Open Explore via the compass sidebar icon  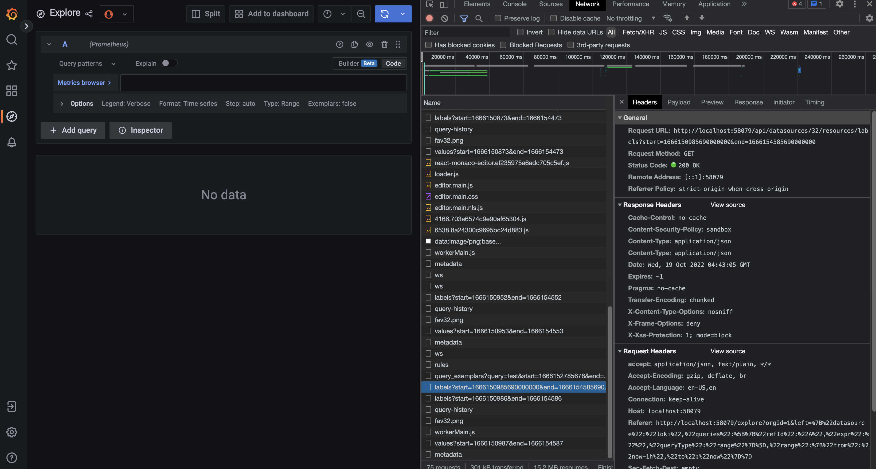[11, 116]
